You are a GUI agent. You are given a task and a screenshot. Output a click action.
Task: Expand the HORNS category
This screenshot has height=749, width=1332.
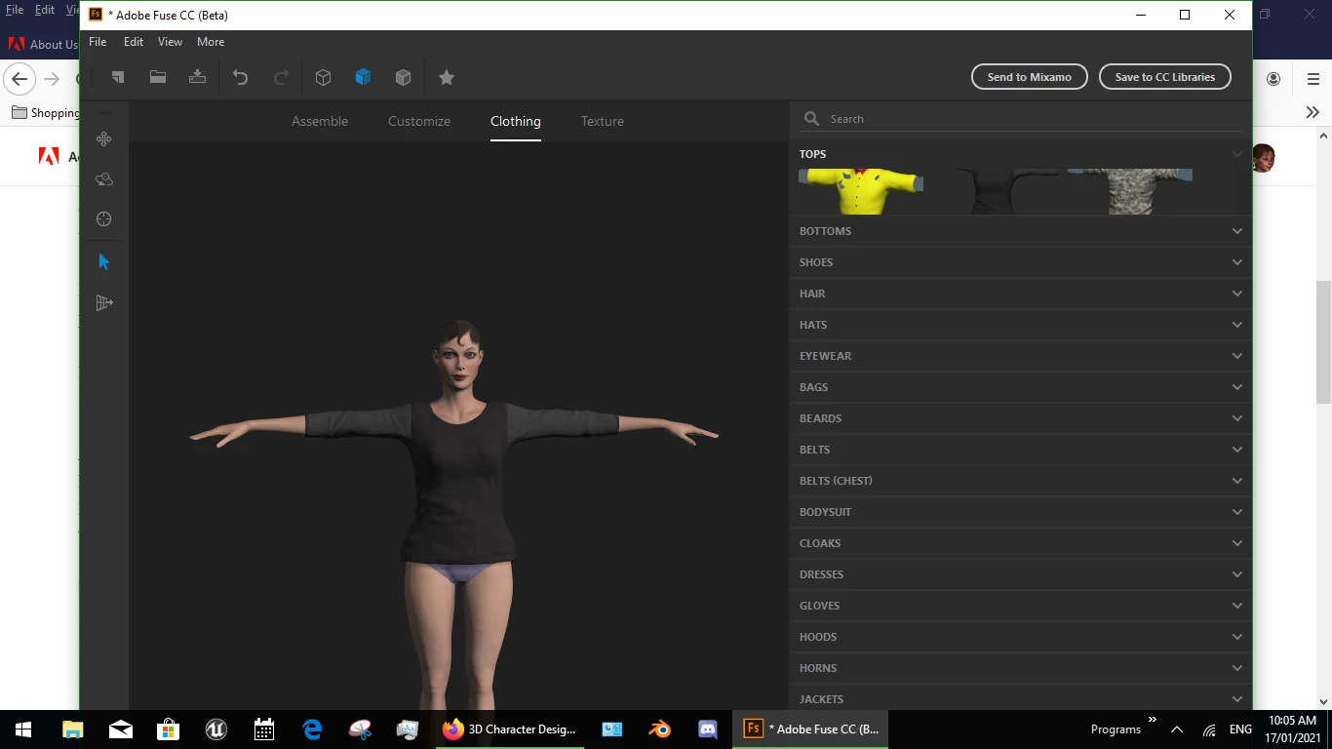tap(1021, 668)
